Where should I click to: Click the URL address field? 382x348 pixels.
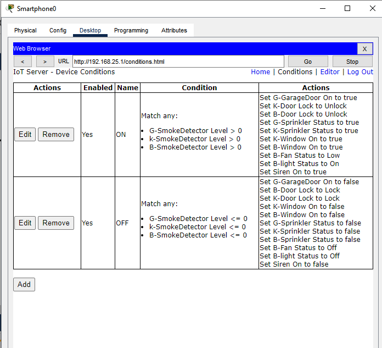[x=178, y=62]
